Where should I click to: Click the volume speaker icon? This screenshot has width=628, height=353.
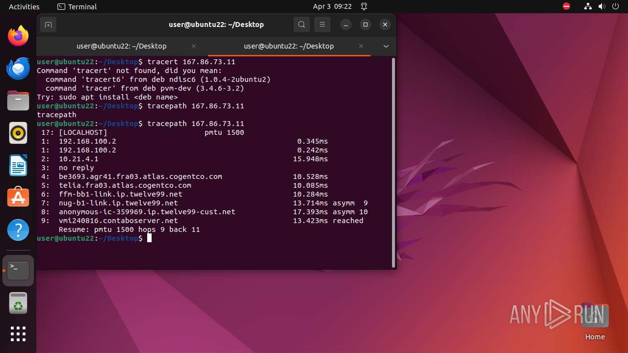click(x=602, y=6)
